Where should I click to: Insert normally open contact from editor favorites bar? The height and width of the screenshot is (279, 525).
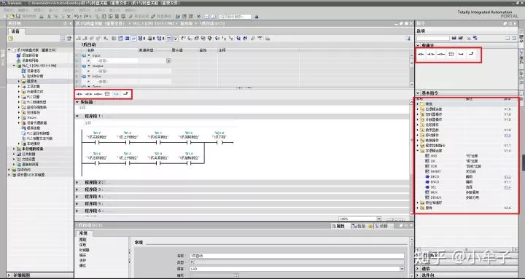point(79,95)
